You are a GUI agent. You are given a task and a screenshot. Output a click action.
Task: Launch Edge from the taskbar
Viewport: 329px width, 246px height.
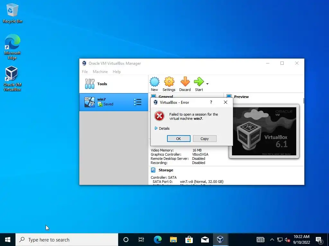click(x=157, y=240)
